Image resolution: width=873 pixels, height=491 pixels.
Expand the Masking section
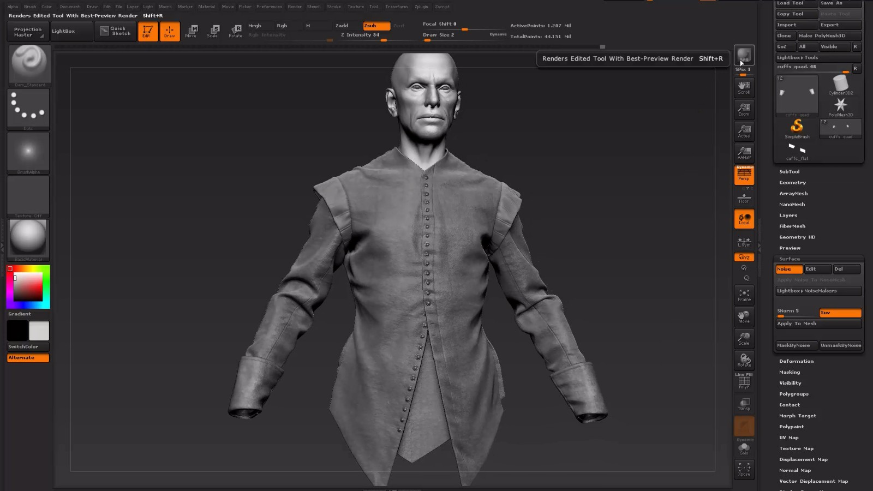click(790, 372)
